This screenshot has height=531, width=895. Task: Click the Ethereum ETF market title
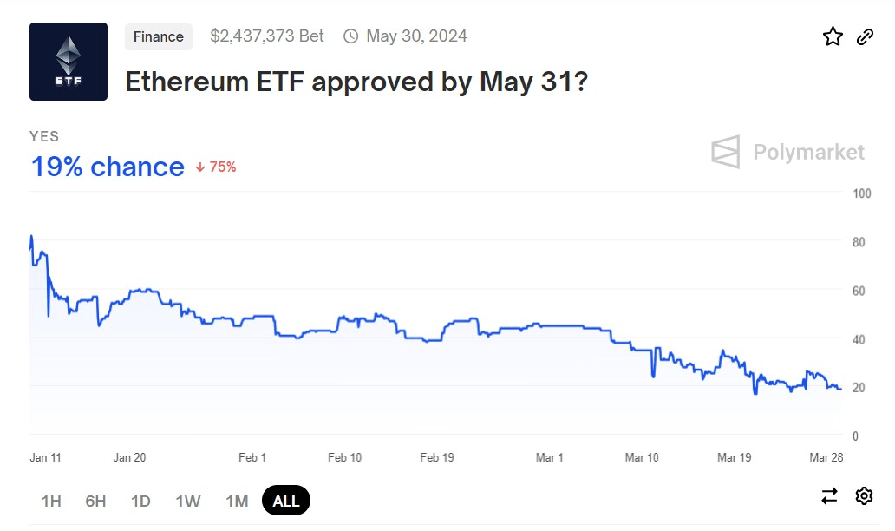click(x=356, y=82)
